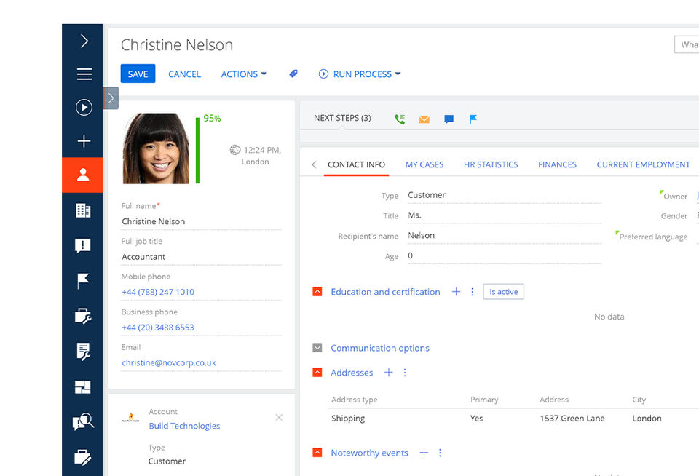Screen dimensions: 699x476
Task: Switch to the My Cases tab
Action: pos(424,164)
